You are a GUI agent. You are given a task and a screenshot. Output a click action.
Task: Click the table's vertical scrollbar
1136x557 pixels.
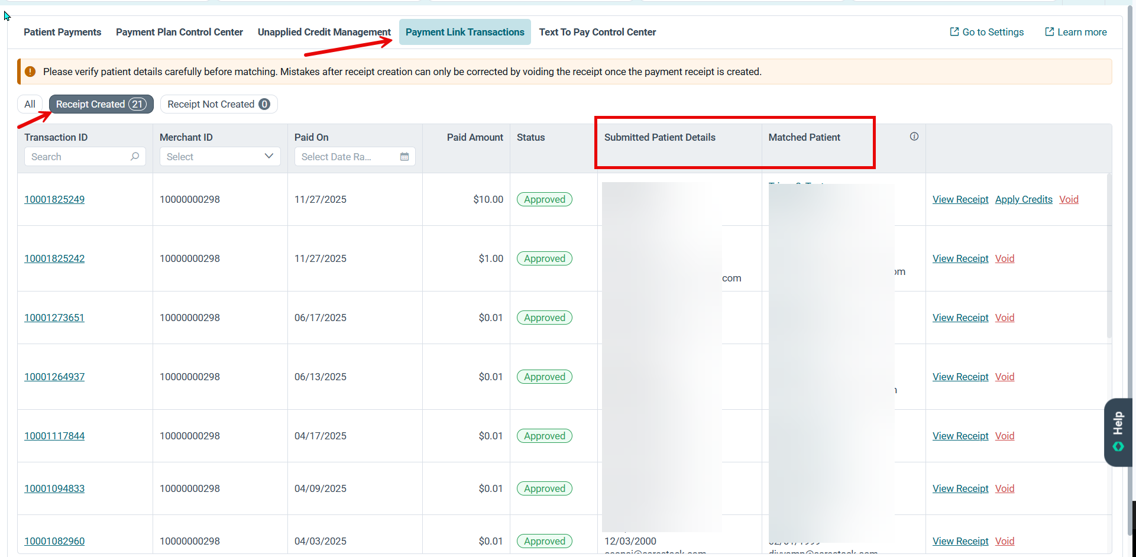click(1109, 255)
